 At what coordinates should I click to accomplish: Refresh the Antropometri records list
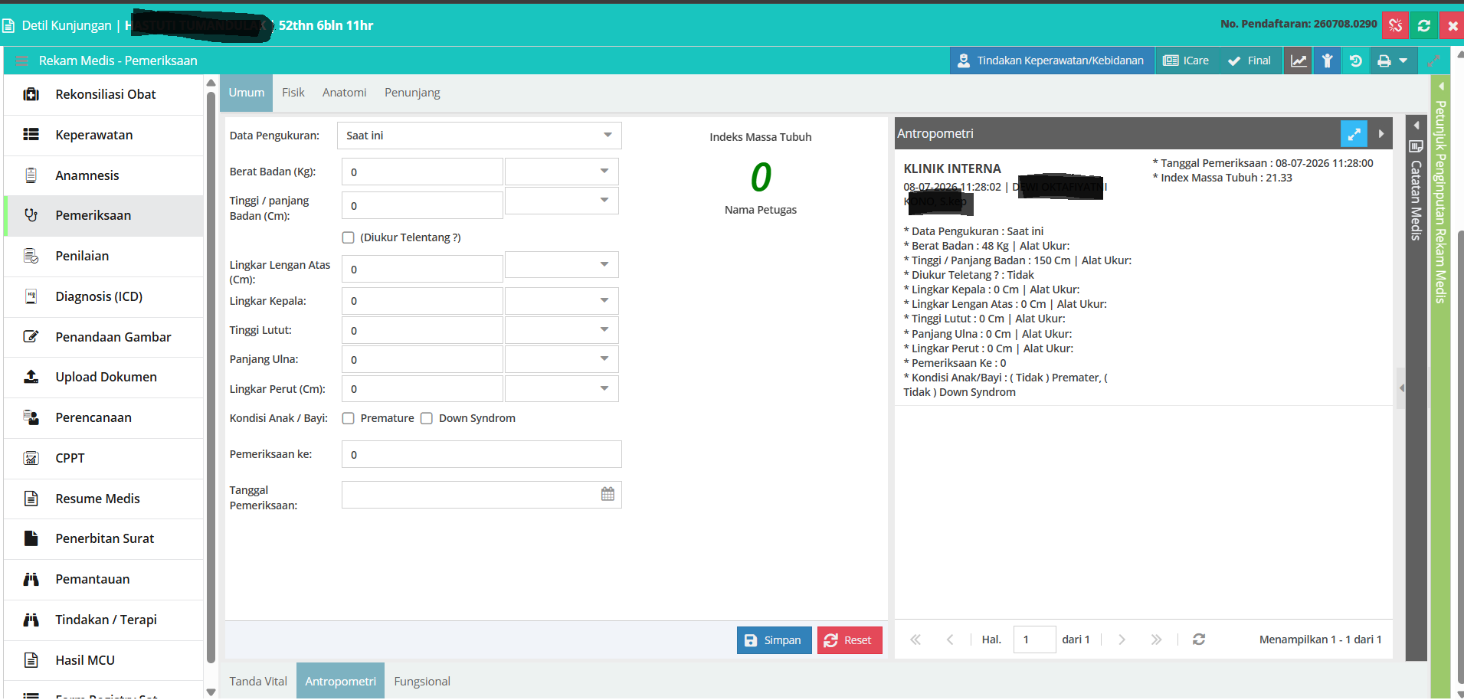(1199, 639)
